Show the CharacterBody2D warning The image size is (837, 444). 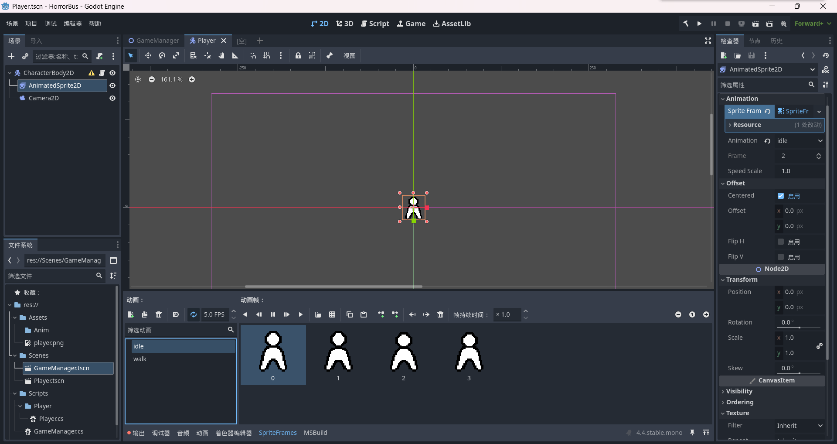(92, 73)
